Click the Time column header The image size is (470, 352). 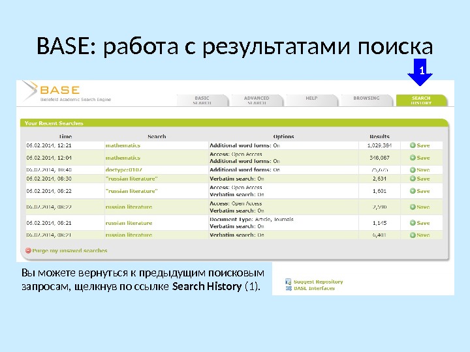click(x=65, y=136)
